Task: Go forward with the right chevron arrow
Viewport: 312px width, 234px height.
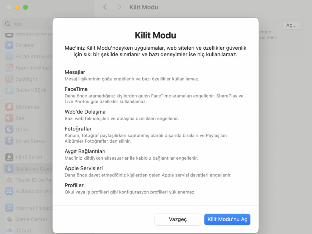Action: tap(119, 7)
